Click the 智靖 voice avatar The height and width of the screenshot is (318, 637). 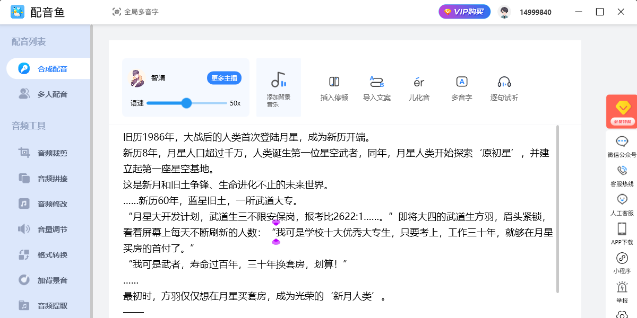[137, 78]
